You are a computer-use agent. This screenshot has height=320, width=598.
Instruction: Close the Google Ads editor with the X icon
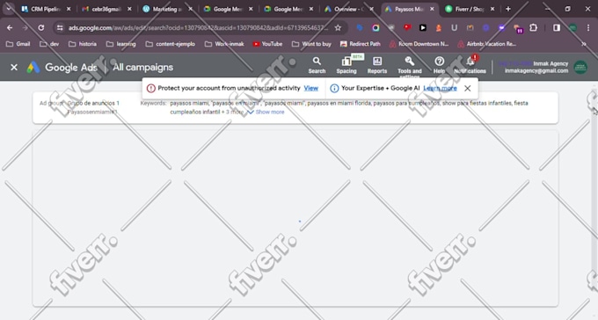[x=14, y=67]
